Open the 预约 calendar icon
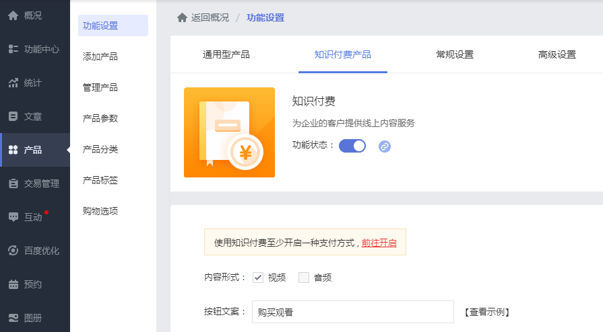This screenshot has height=332, width=603. [13, 284]
